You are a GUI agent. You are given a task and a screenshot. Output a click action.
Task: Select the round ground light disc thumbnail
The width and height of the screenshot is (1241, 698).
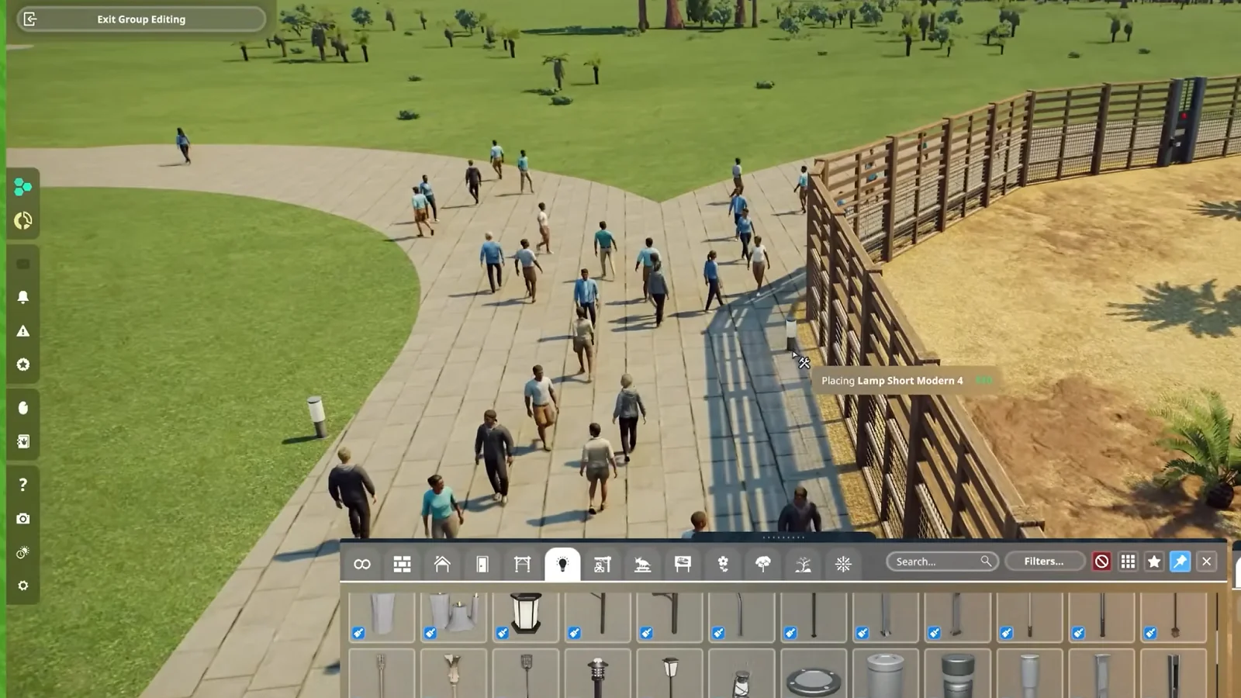tap(814, 675)
